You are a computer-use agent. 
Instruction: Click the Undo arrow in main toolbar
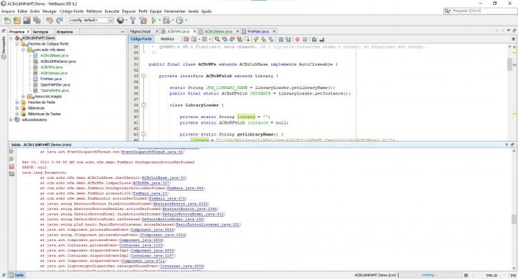50,21
